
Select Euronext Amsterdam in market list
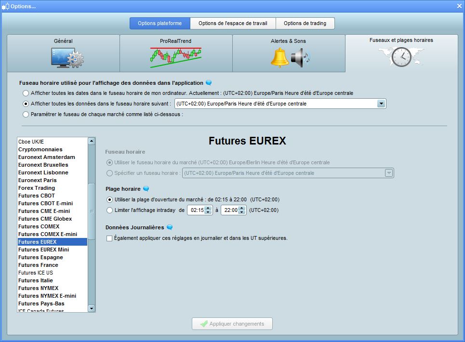53,157
